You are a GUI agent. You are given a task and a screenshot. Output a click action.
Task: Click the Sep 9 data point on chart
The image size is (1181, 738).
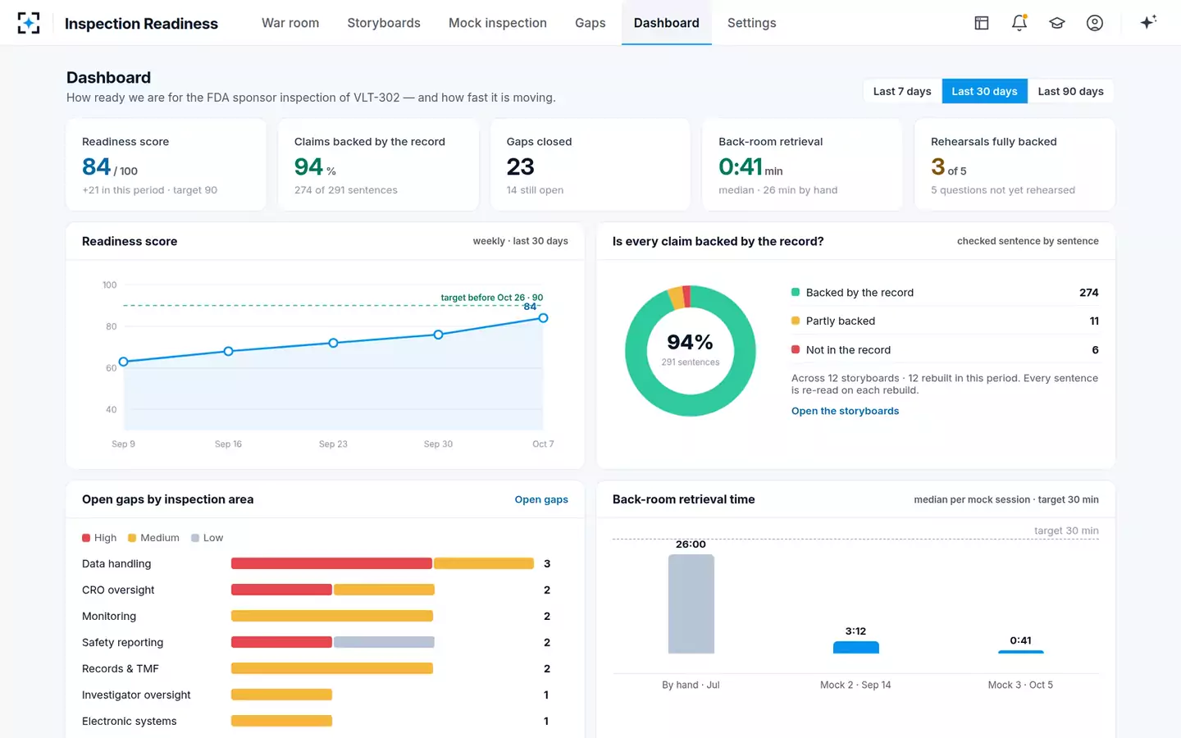coord(124,362)
